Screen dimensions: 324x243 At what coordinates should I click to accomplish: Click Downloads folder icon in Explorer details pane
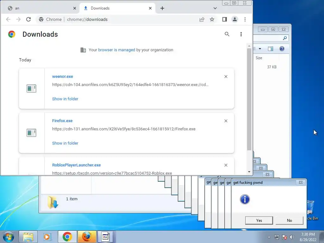point(53,202)
